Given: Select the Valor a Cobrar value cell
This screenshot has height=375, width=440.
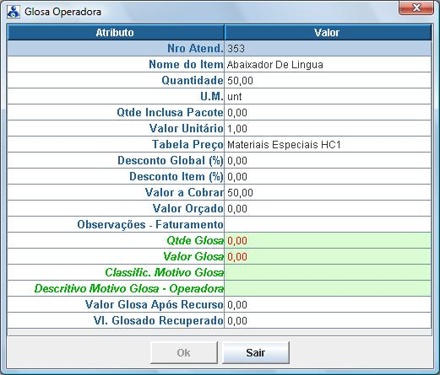Looking at the screenshot, I should tap(328, 192).
